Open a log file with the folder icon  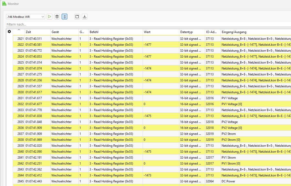pyautogui.click(x=77, y=17)
